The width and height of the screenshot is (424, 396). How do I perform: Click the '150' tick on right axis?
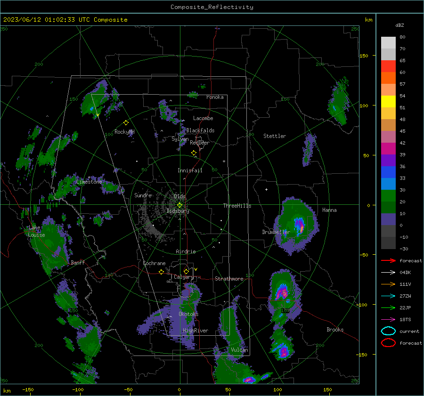point(364,56)
